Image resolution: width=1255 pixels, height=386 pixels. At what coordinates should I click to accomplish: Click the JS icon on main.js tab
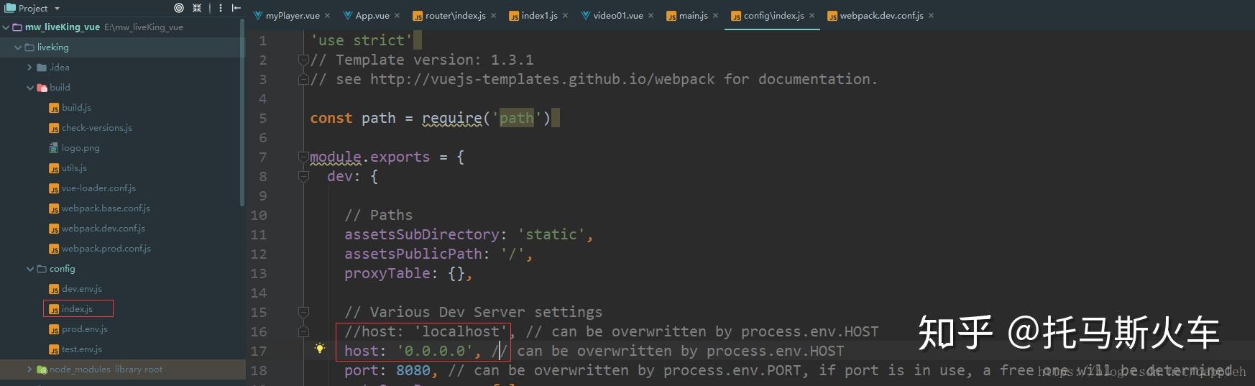coord(671,16)
